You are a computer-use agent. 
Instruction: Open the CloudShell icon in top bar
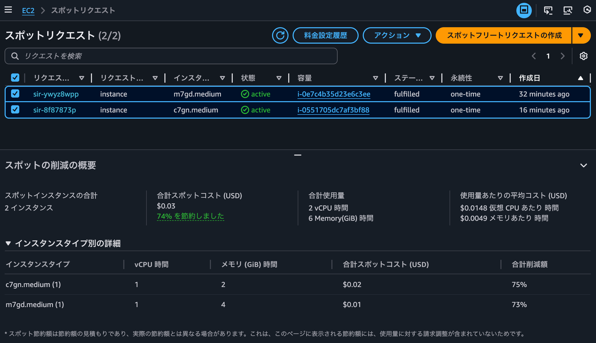pos(548,10)
